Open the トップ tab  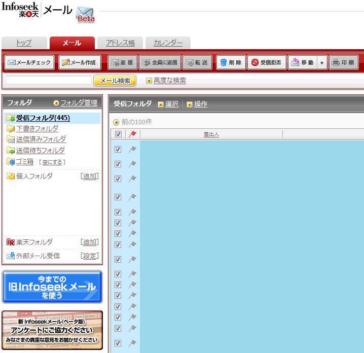coord(24,43)
